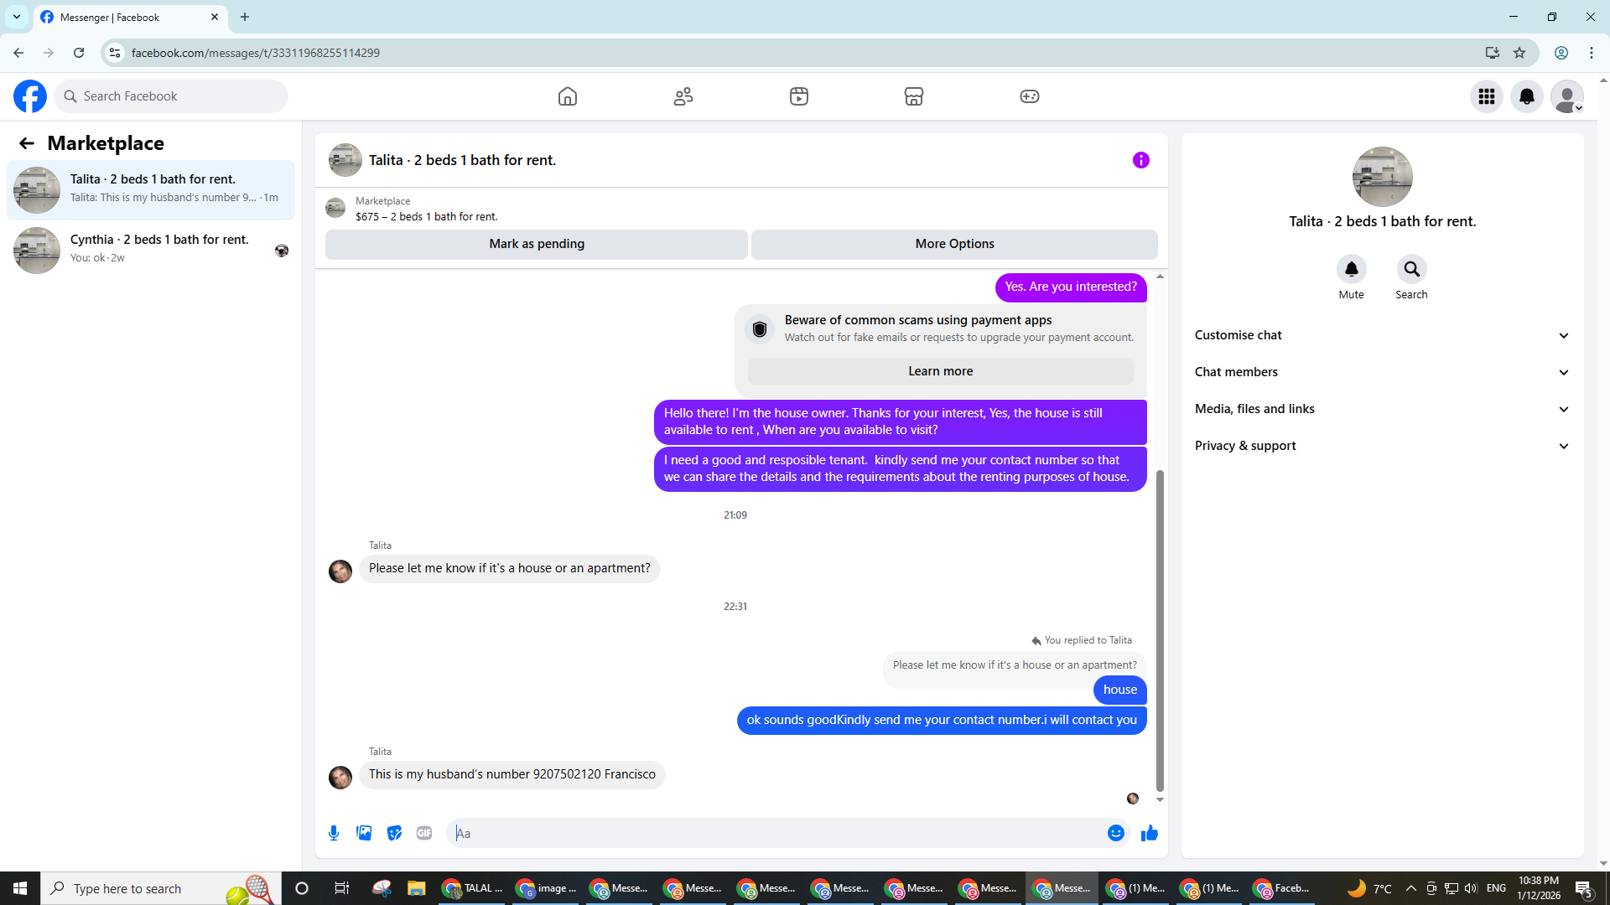The width and height of the screenshot is (1610, 905).
Task: Expand Media, files and links
Action: (x=1381, y=409)
